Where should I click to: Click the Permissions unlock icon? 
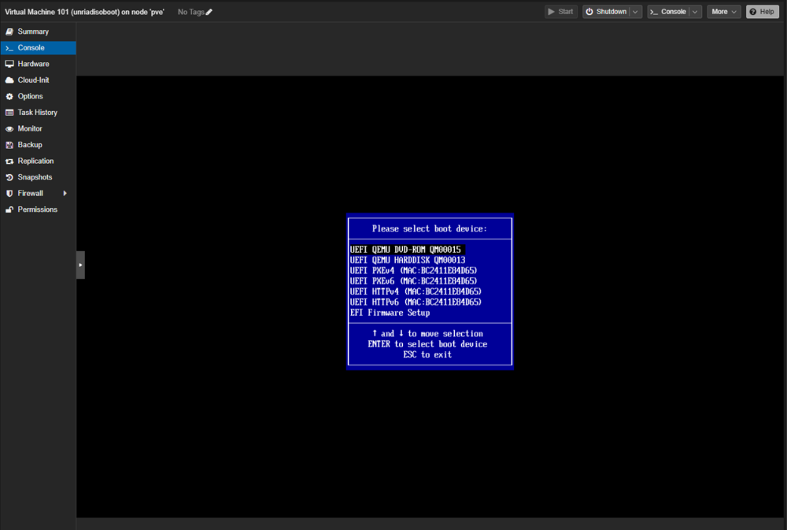click(9, 209)
